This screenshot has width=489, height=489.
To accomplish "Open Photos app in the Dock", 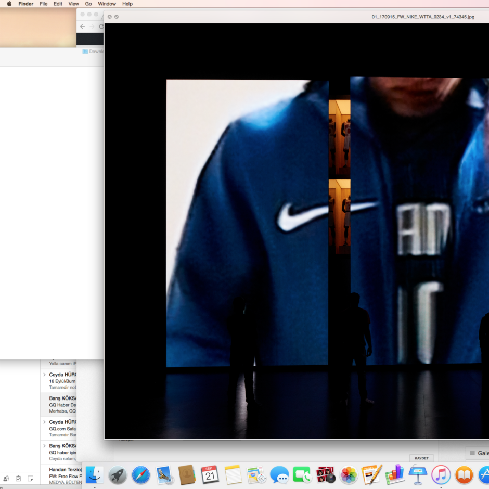I will pos(349,474).
